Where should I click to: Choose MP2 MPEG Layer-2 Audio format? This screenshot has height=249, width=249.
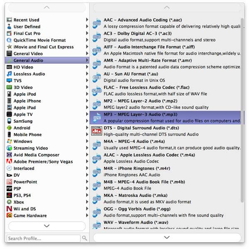click(x=165, y=104)
